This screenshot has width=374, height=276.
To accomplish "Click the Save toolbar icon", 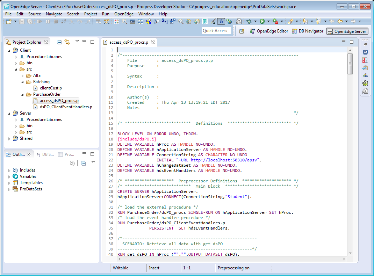I will (22, 21).
